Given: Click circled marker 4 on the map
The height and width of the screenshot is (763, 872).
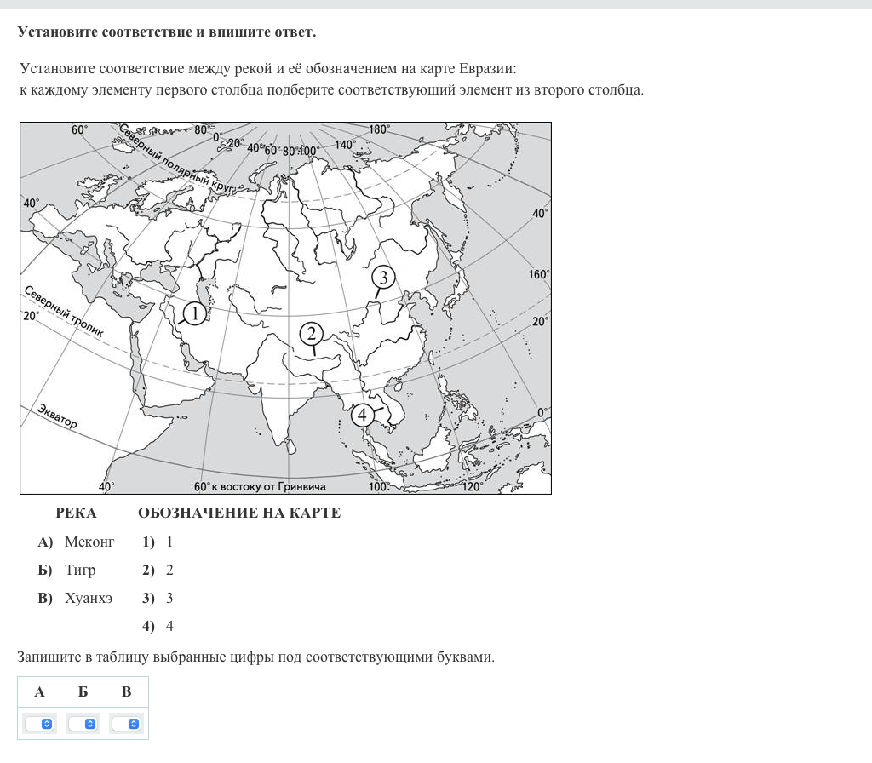Looking at the screenshot, I should pyautogui.click(x=362, y=415).
